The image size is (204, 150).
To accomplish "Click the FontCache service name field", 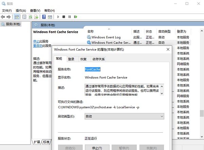I will (x=92, y=69).
